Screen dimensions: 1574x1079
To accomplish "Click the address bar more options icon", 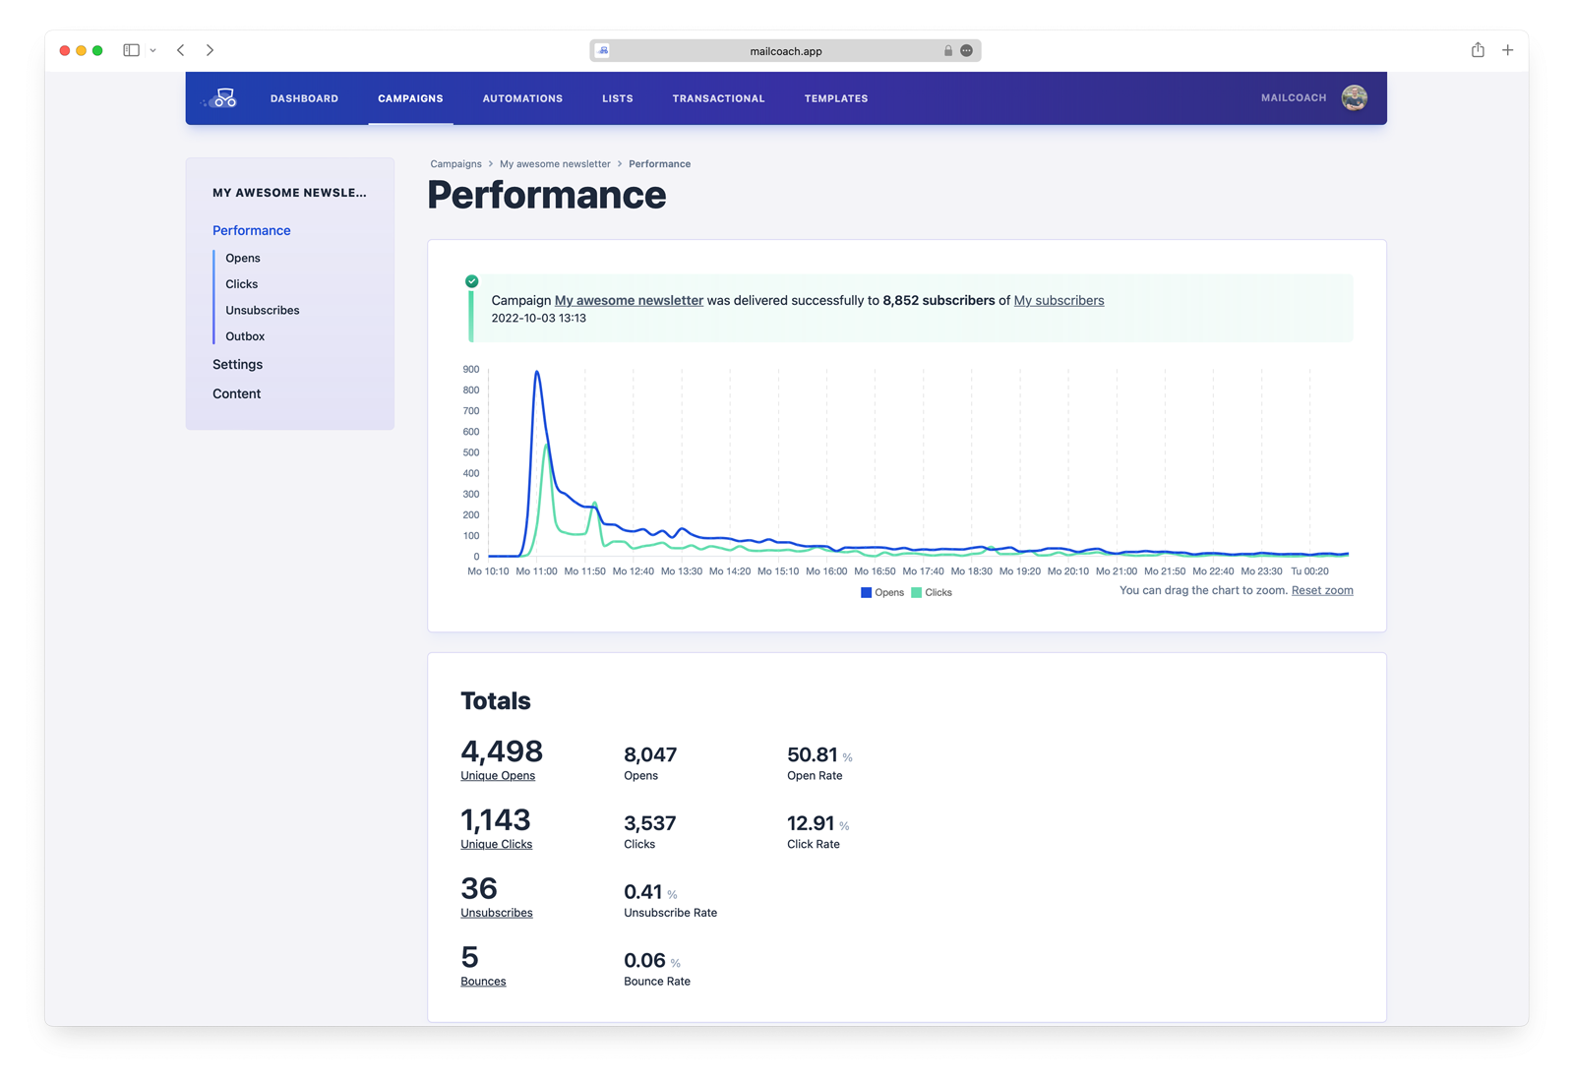I will tap(966, 50).
